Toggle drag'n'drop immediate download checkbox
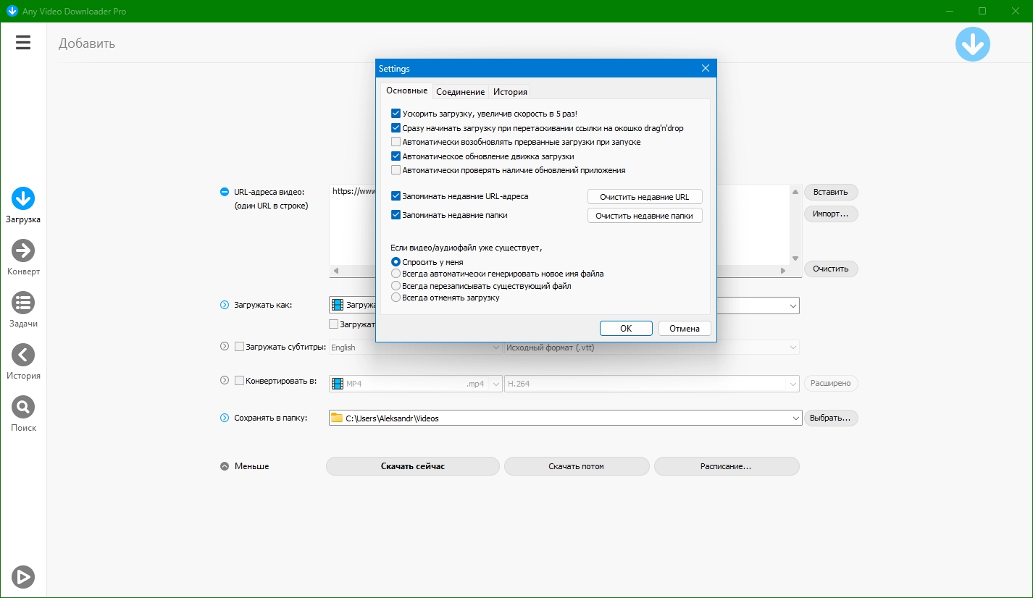The width and height of the screenshot is (1033, 598). (x=396, y=128)
